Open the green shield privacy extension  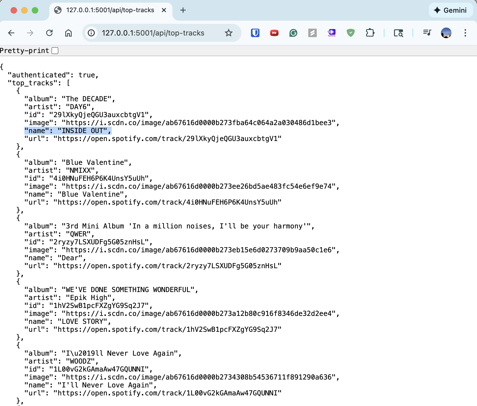[350, 33]
